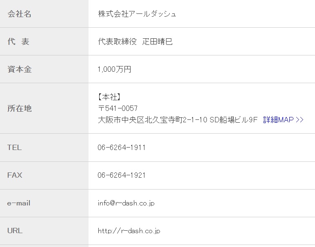Viewport: 315px width, 247px height.
Task: Click the TEL label cell
Action: (44, 148)
